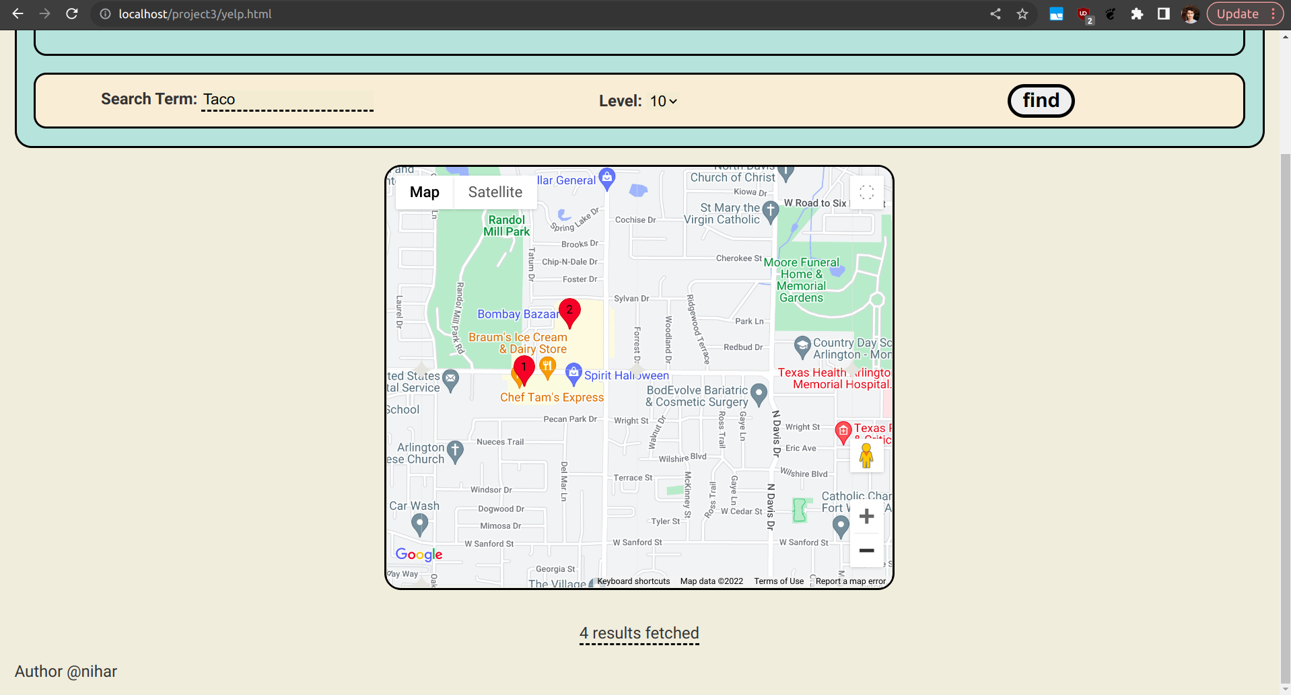Image resolution: width=1291 pixels, height=695 pixels.
Task: Click the Spirit Halloween shopping pin
Action: coord(573,372)
